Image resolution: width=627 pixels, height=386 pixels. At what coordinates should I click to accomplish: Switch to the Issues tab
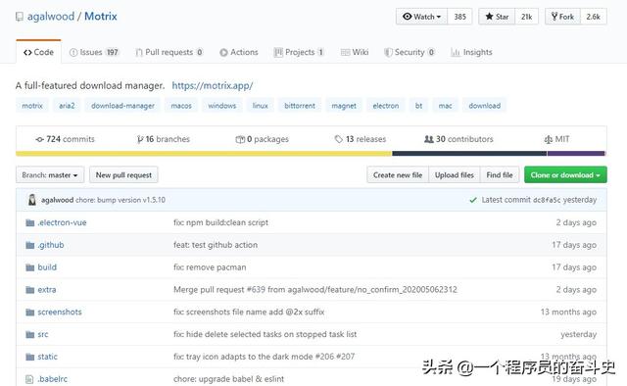coord(94,52)
